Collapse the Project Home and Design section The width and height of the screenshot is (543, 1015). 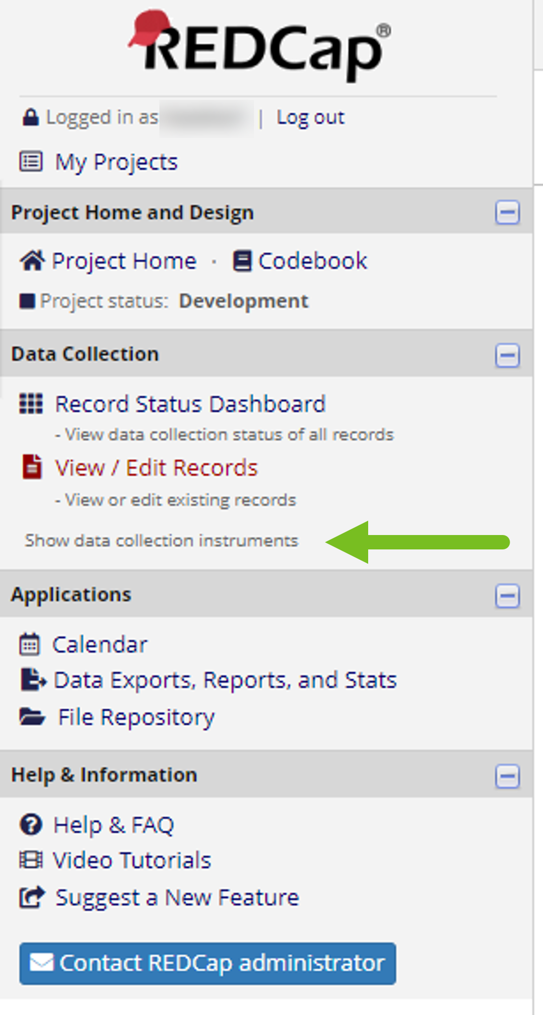click(508, 212)
